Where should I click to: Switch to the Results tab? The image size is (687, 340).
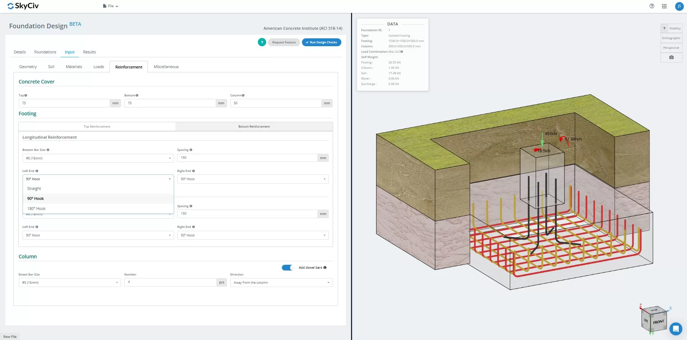89,52
